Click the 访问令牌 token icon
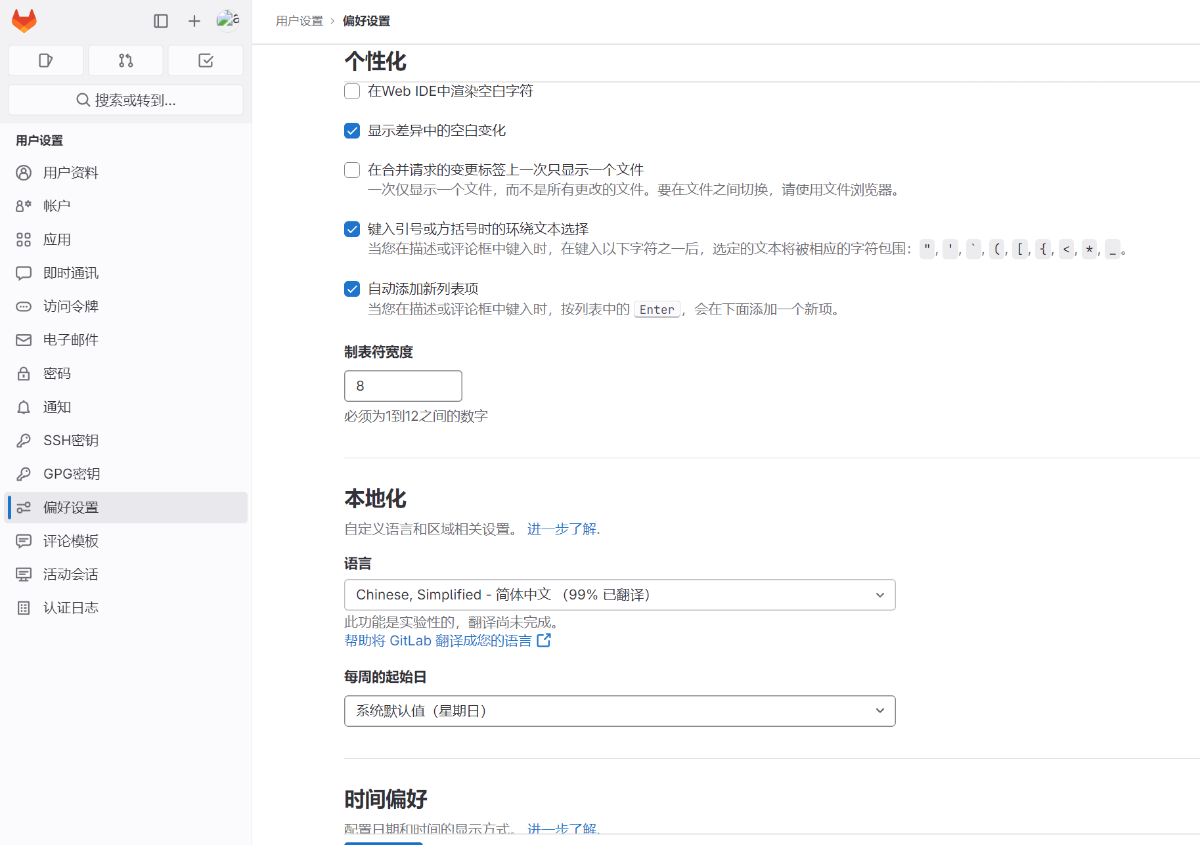 24,307
